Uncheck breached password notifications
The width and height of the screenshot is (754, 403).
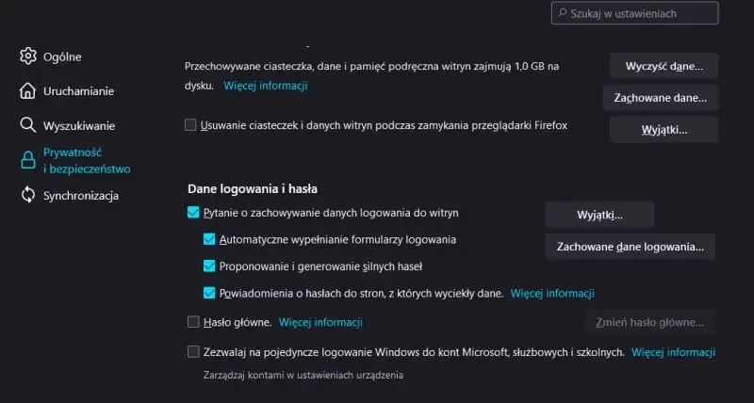pos(210,293)
